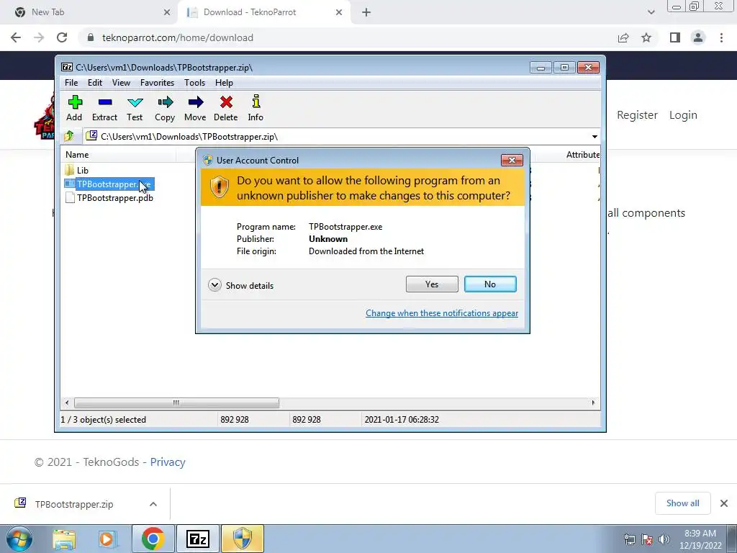Click the scrollbar right arrow in 7-Zip
Screen dimensions: 737x553
593,403
